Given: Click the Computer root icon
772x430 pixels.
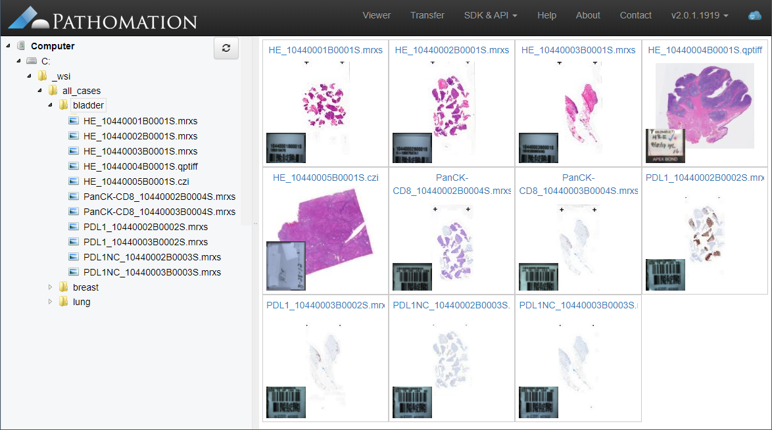Looking at the screenshot, I should coord(21,46).
